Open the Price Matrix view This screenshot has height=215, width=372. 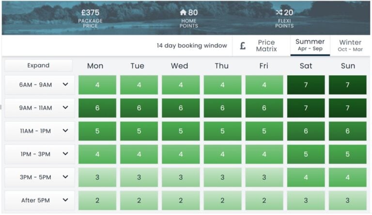point(266,46)
